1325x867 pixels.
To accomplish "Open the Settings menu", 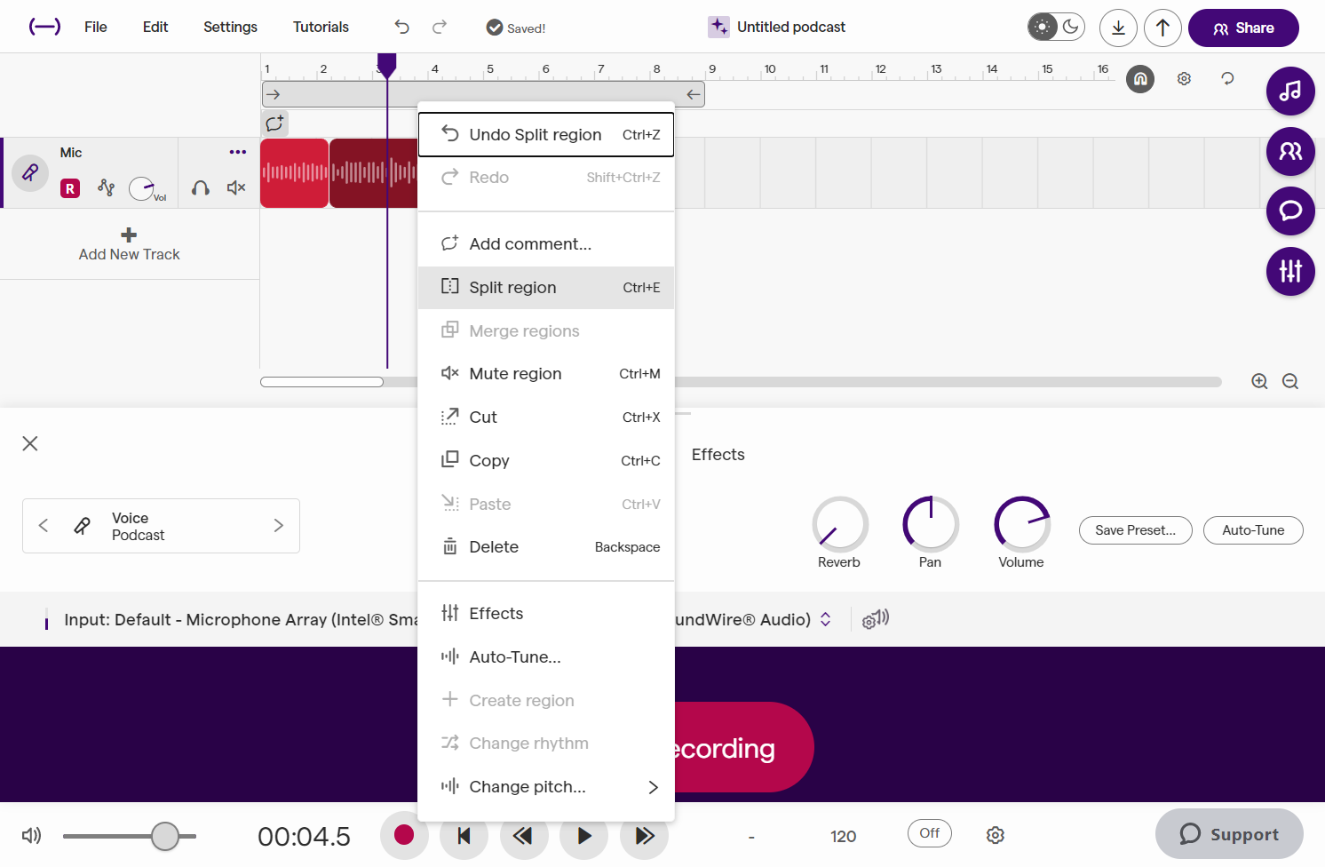I will click(230, 28).
